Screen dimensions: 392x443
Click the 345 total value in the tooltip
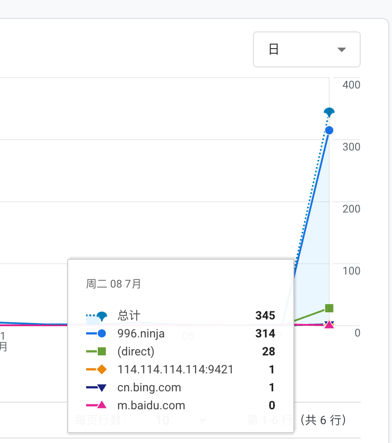click(x=265, y=316)
